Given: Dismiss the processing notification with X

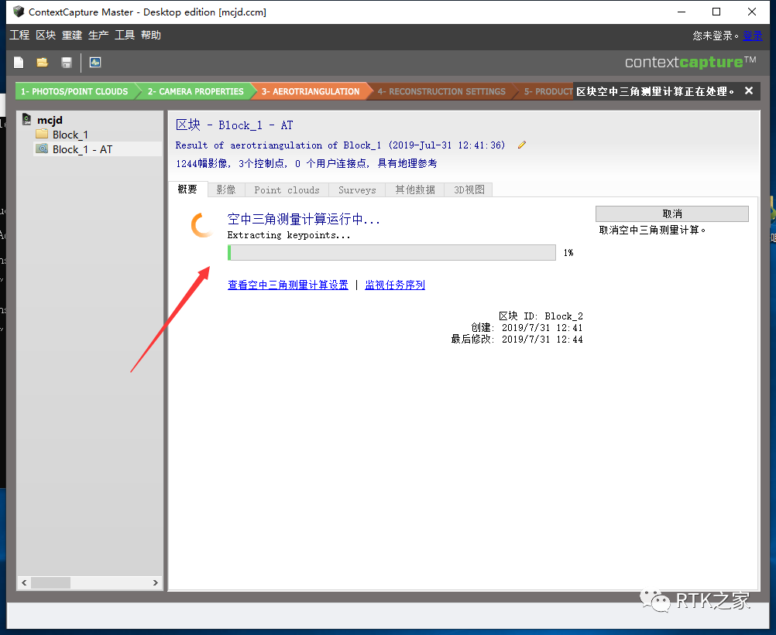Looking at the screenshot, I should click(x=749, y=91).
